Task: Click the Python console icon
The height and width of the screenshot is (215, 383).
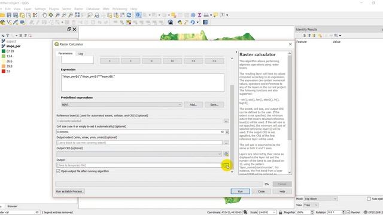Action: coord(180,23)
